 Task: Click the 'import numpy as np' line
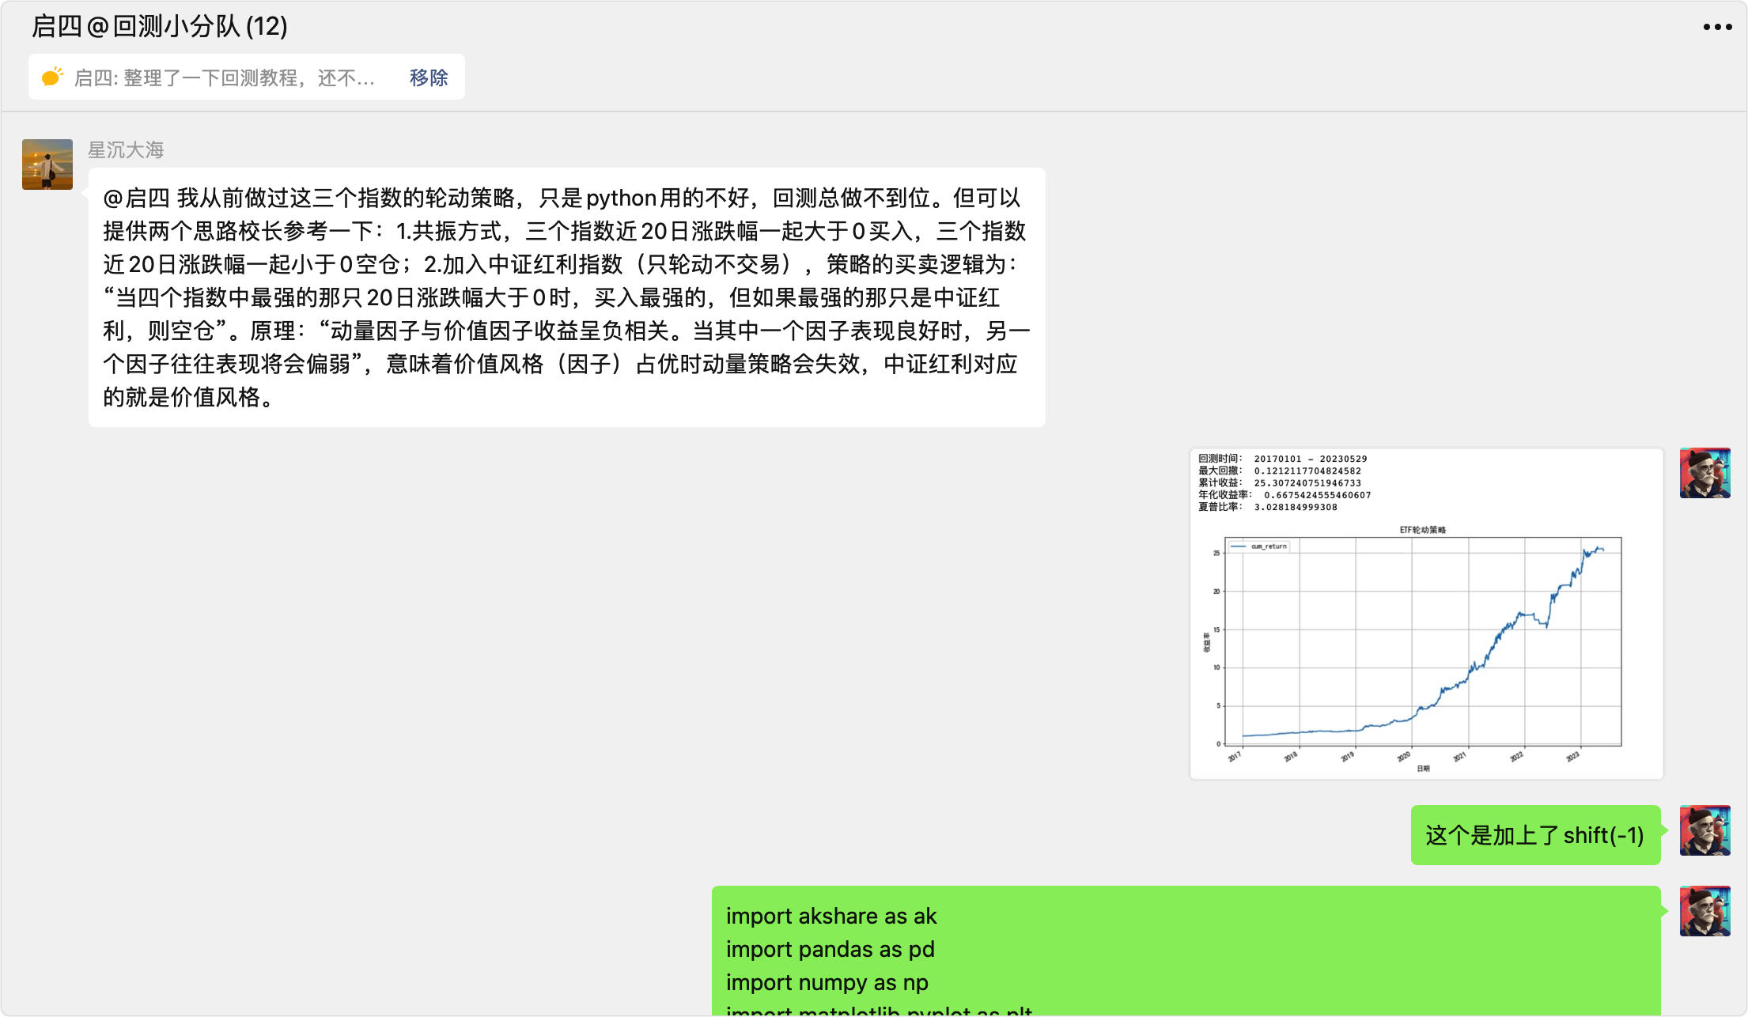827,982
